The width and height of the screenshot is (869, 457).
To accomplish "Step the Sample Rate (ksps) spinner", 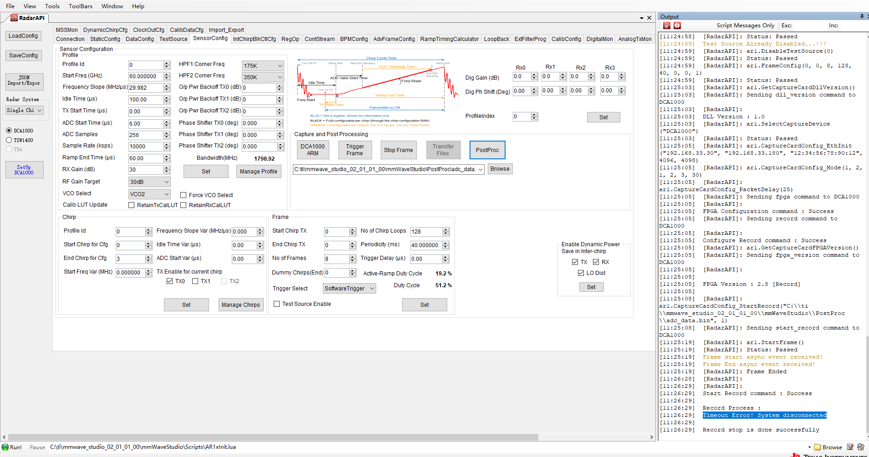I will pos(167,147).
